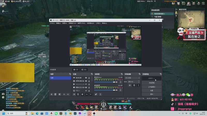Toggle visibility eye of 游戏采集 source
The image size is (207, 116).
pos(86,78)
